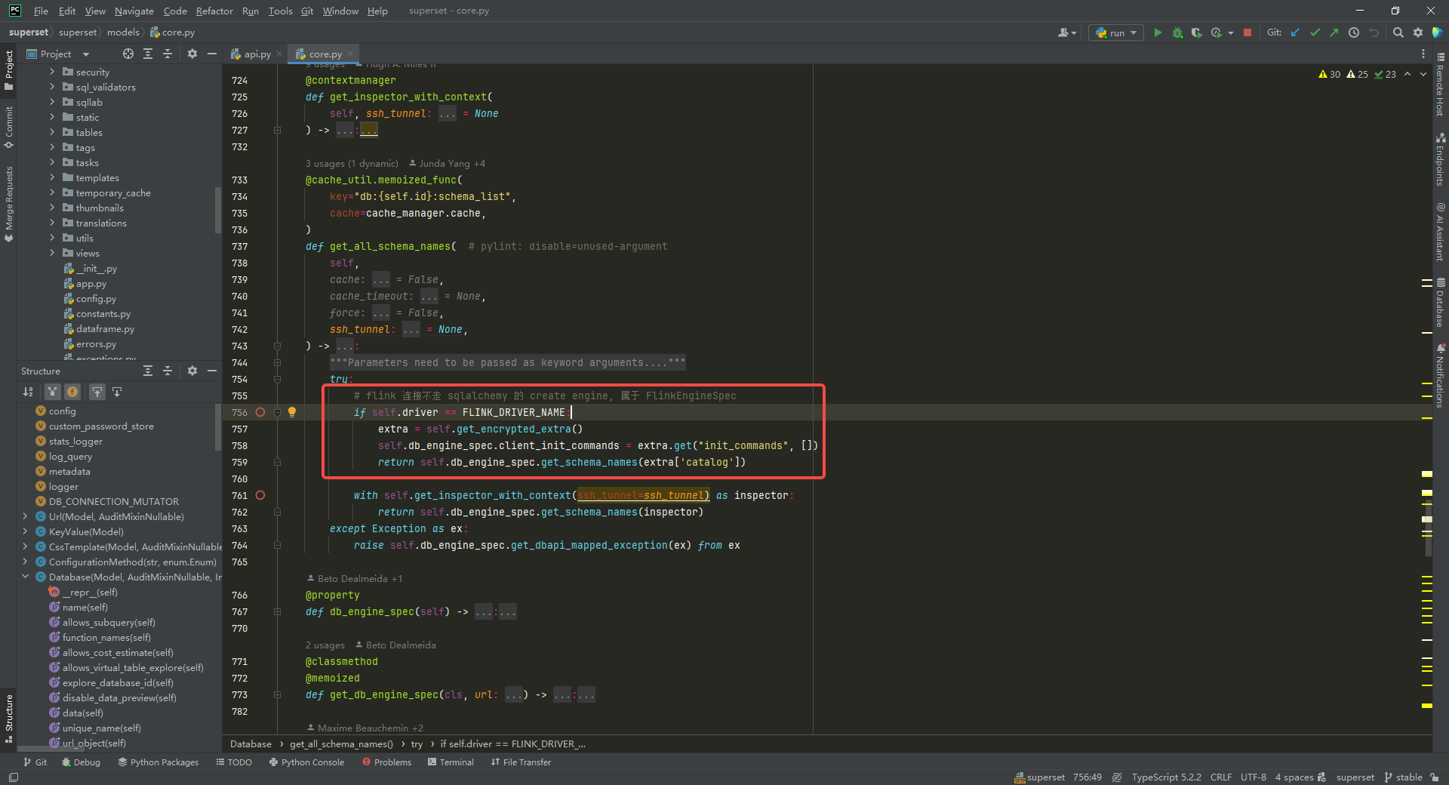Expand the security folder

pyautogui.click(x=52, y=72)
